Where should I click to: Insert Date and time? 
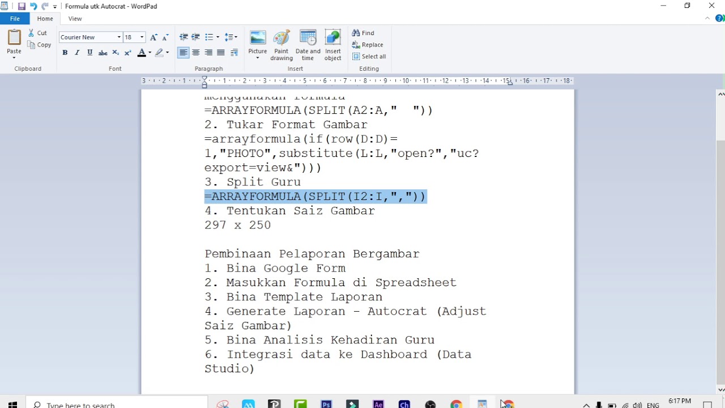click(308, 45)
